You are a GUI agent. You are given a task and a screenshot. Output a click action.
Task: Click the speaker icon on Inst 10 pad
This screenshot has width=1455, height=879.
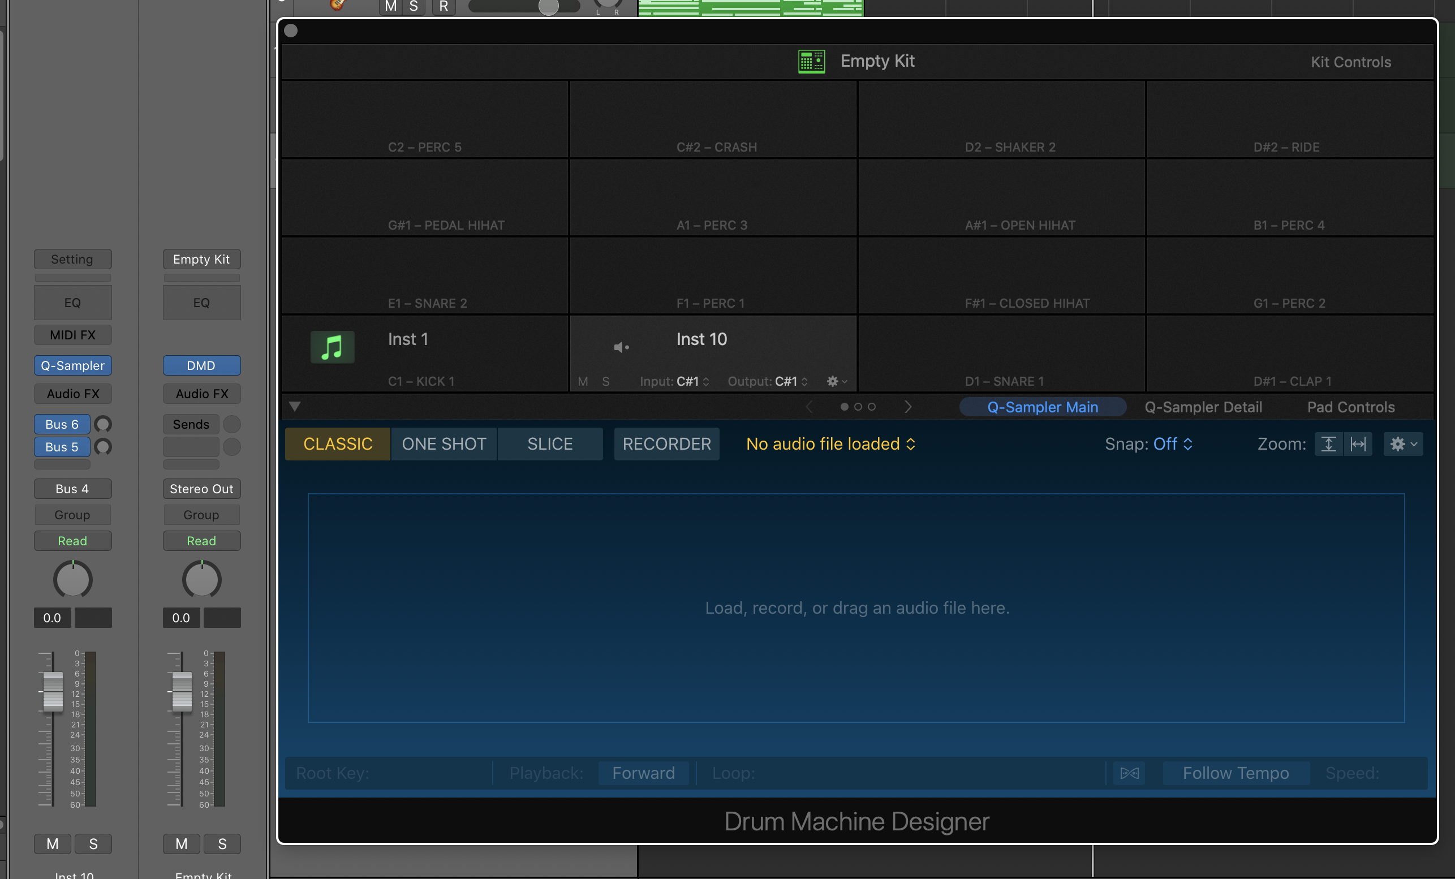[621, 347]
